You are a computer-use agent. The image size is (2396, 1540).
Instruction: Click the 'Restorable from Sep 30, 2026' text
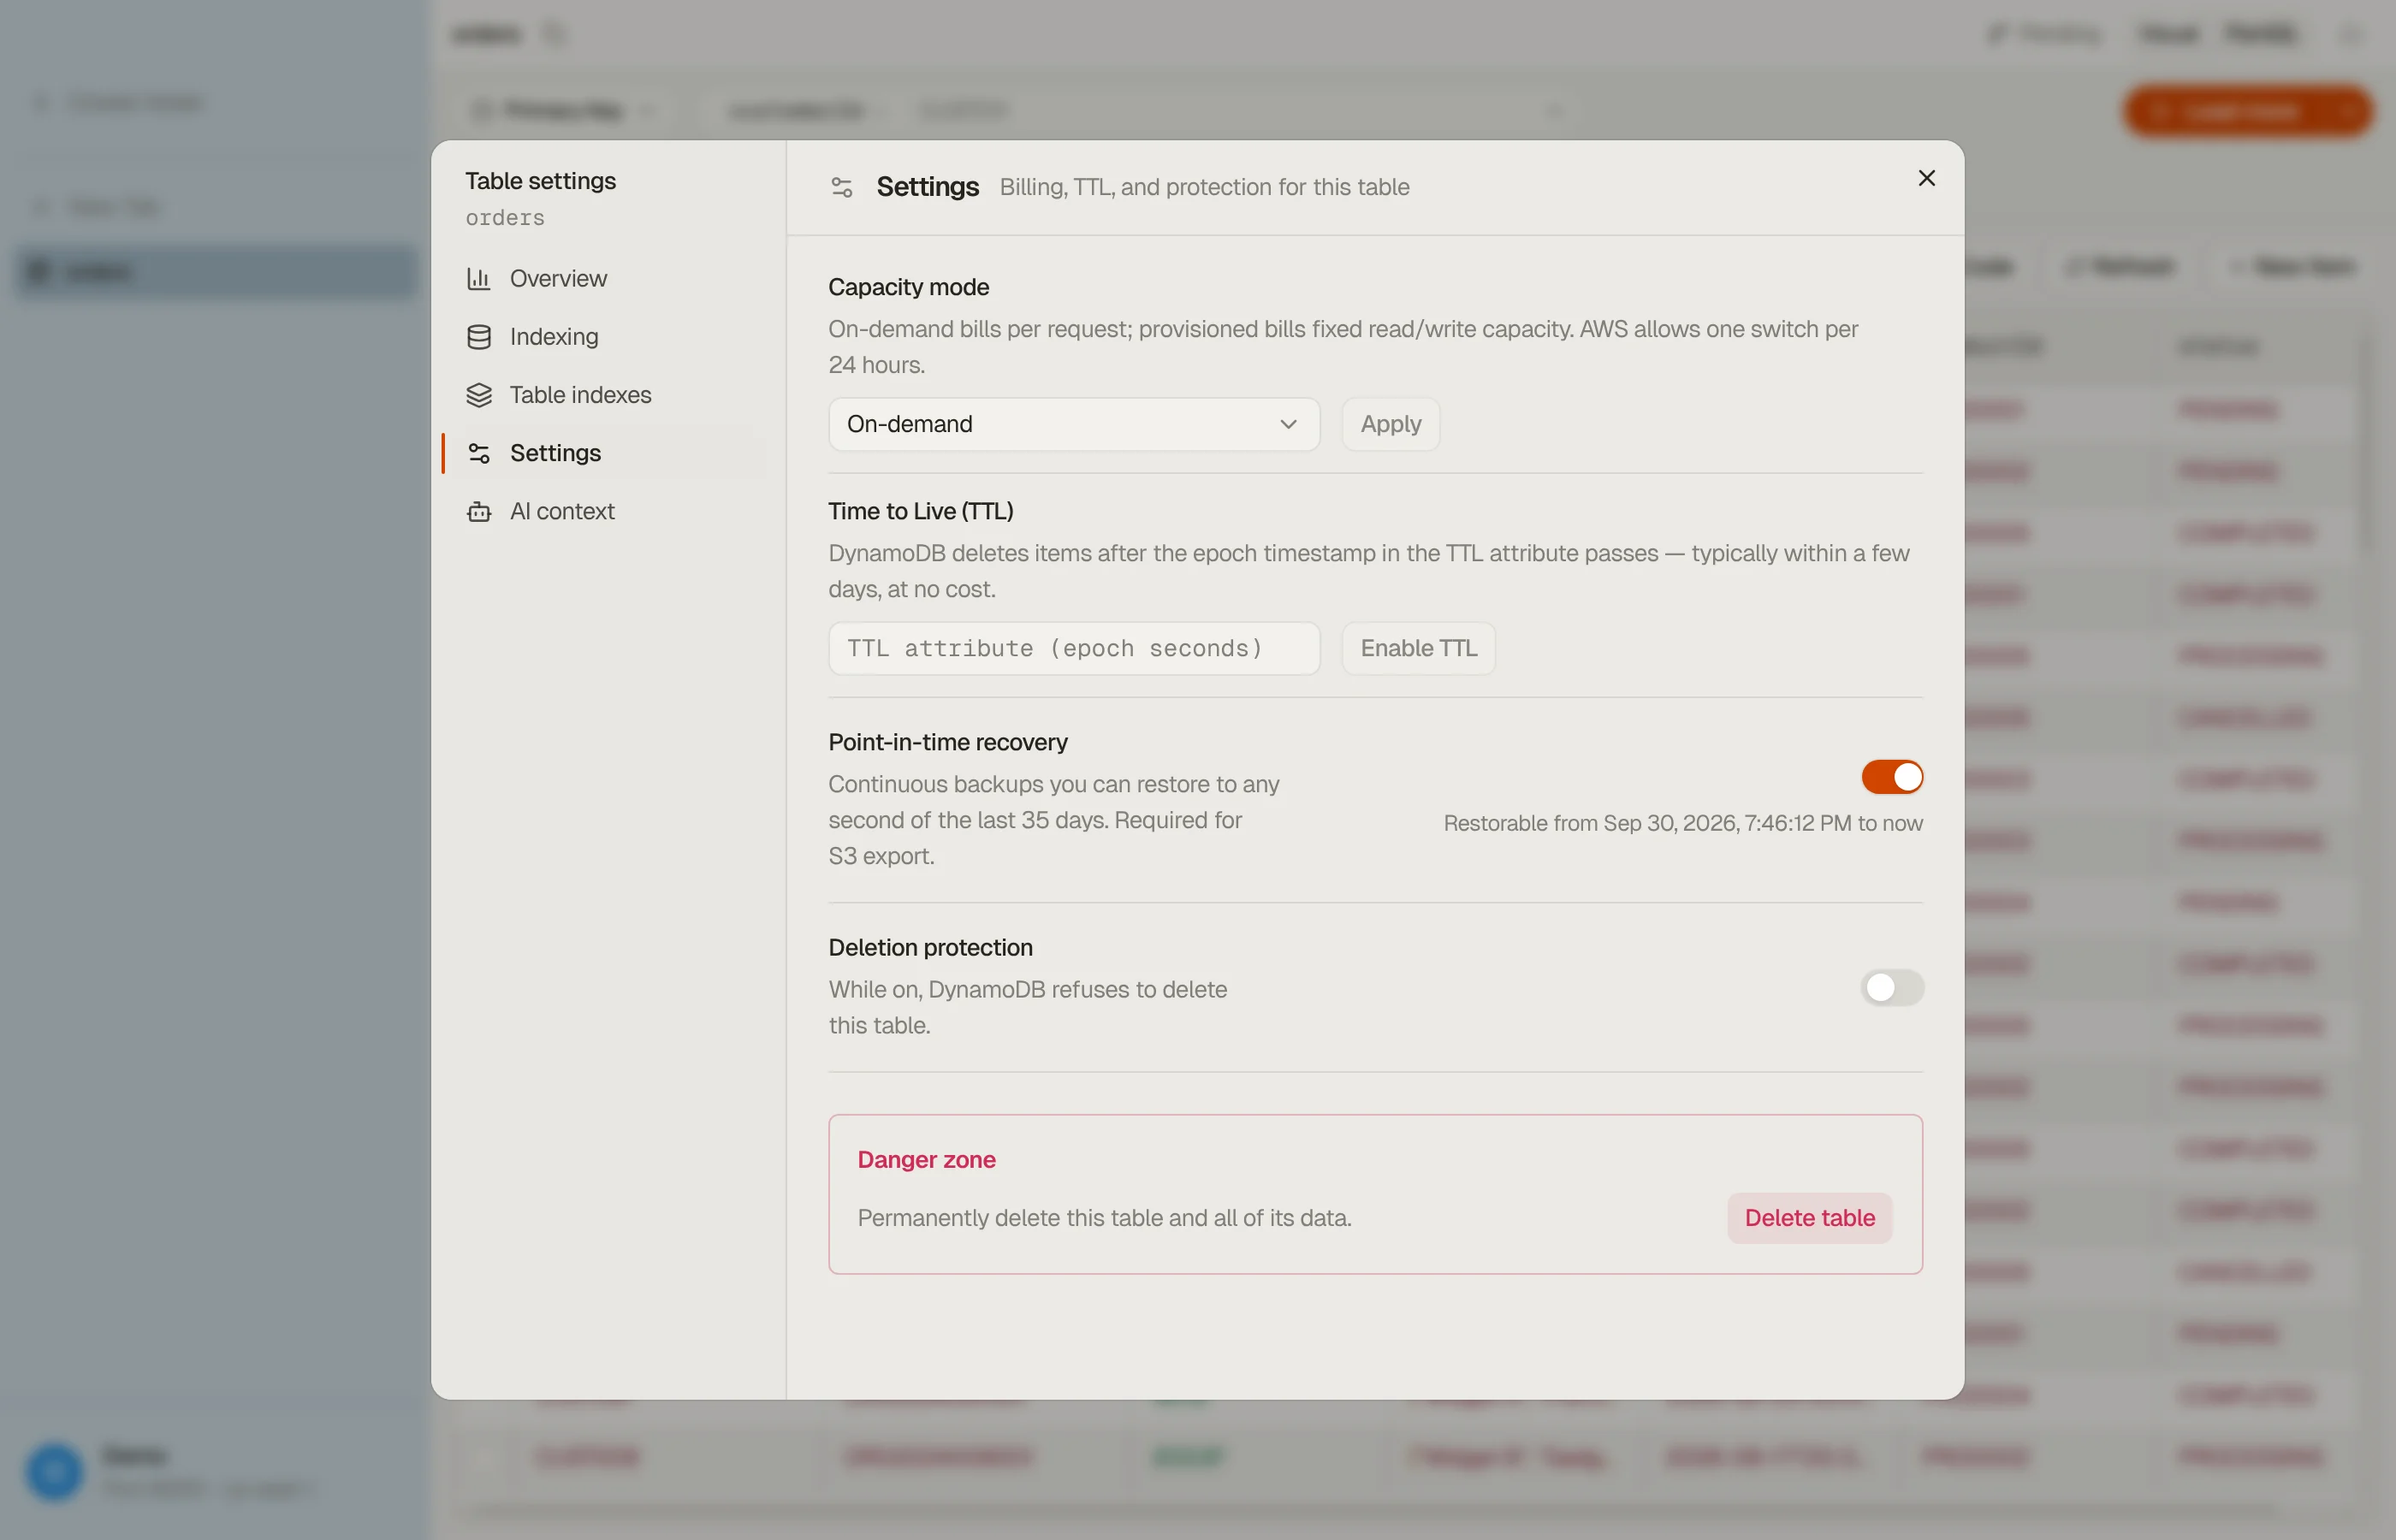[x=1683, y=823]
